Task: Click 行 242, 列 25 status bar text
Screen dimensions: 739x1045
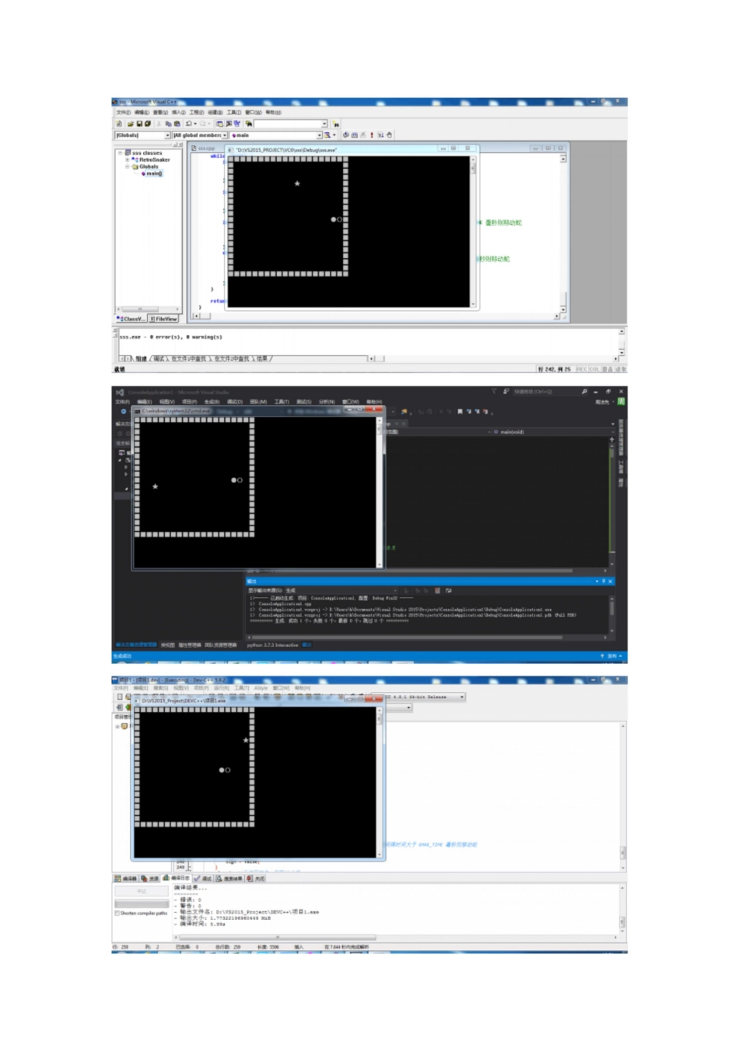Action: (555, 369)
